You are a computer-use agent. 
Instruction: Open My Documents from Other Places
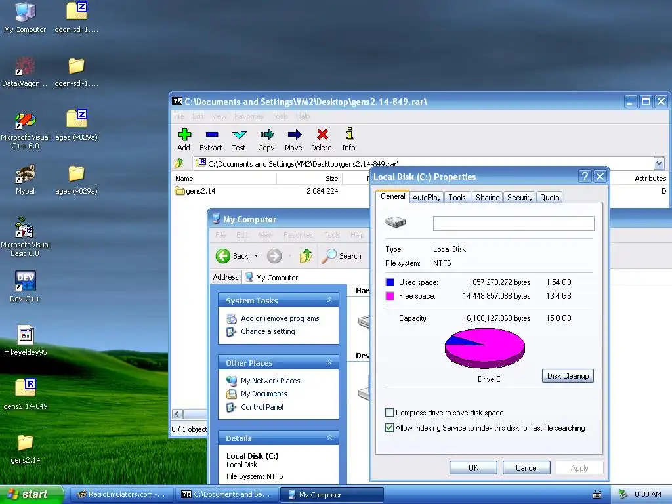[264, 394]
